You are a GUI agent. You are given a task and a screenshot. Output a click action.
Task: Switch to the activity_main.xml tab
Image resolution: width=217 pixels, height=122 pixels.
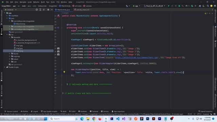point(83,10)
